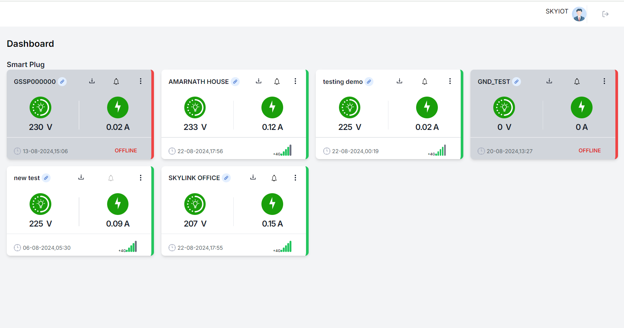Download data for testing demo plug
The image size is (624, 328).
[399, 81]
